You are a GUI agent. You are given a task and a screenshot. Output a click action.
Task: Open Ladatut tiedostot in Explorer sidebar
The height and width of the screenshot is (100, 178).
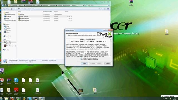9,14
